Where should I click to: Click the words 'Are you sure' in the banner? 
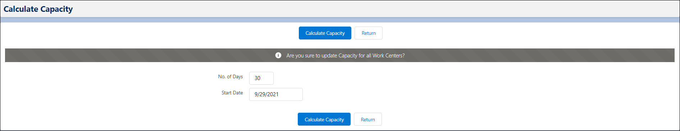(x=300, y=56)
